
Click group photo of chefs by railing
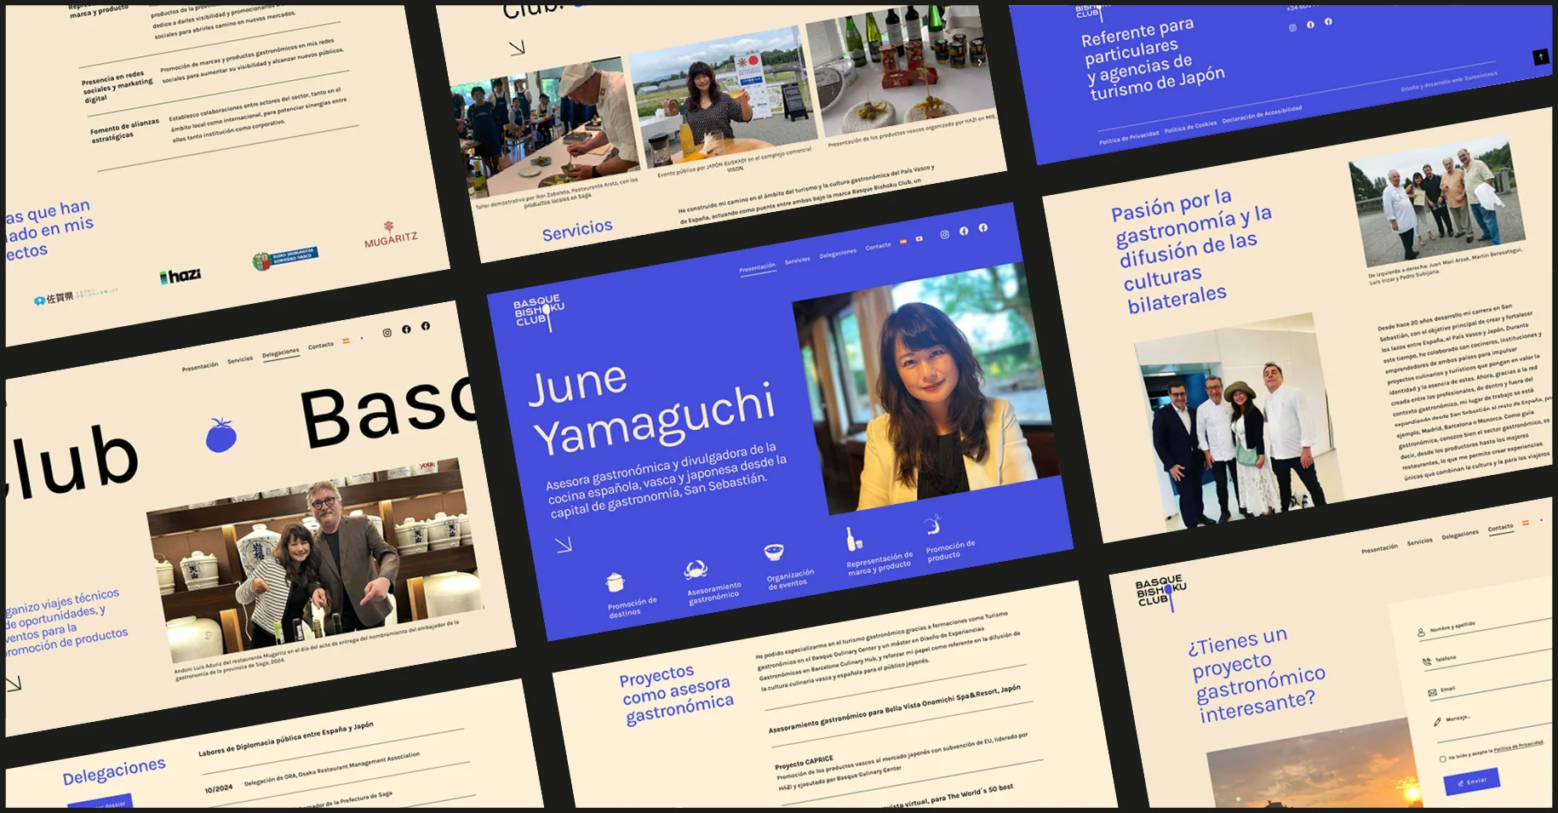(1439, 202)
